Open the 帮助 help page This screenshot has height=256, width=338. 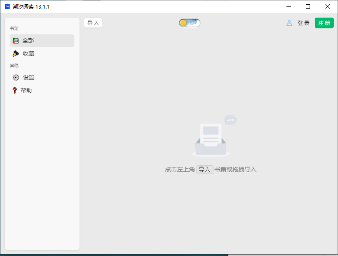tap(42, 90)
